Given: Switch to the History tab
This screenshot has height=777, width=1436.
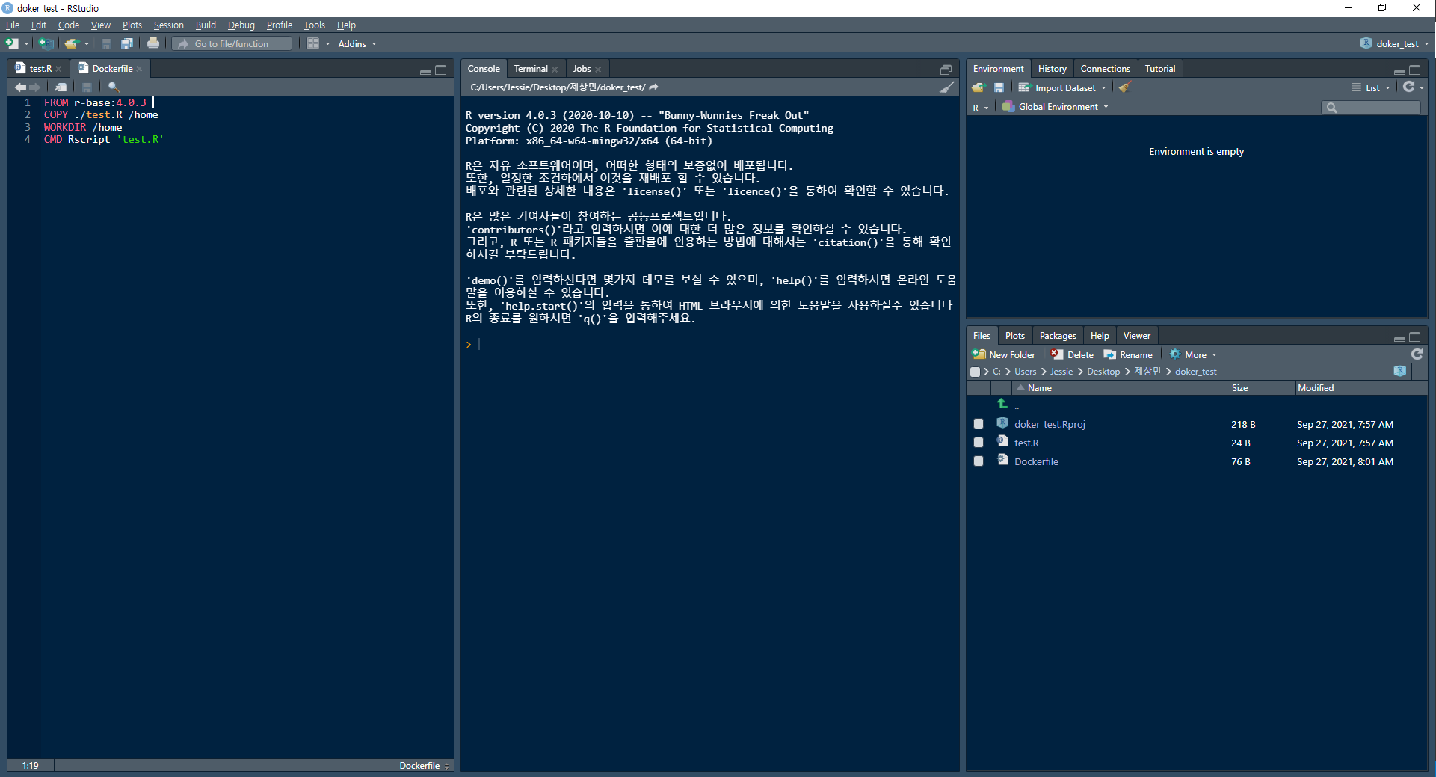Looking at the screenshot, I should pyautogui.click(x=1052, y=69).
